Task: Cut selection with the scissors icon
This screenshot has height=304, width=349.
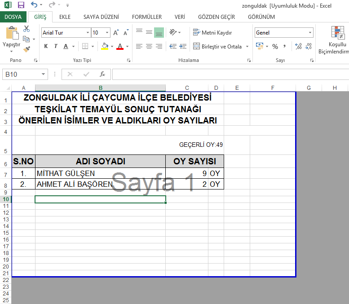Action: pos(27,29)
